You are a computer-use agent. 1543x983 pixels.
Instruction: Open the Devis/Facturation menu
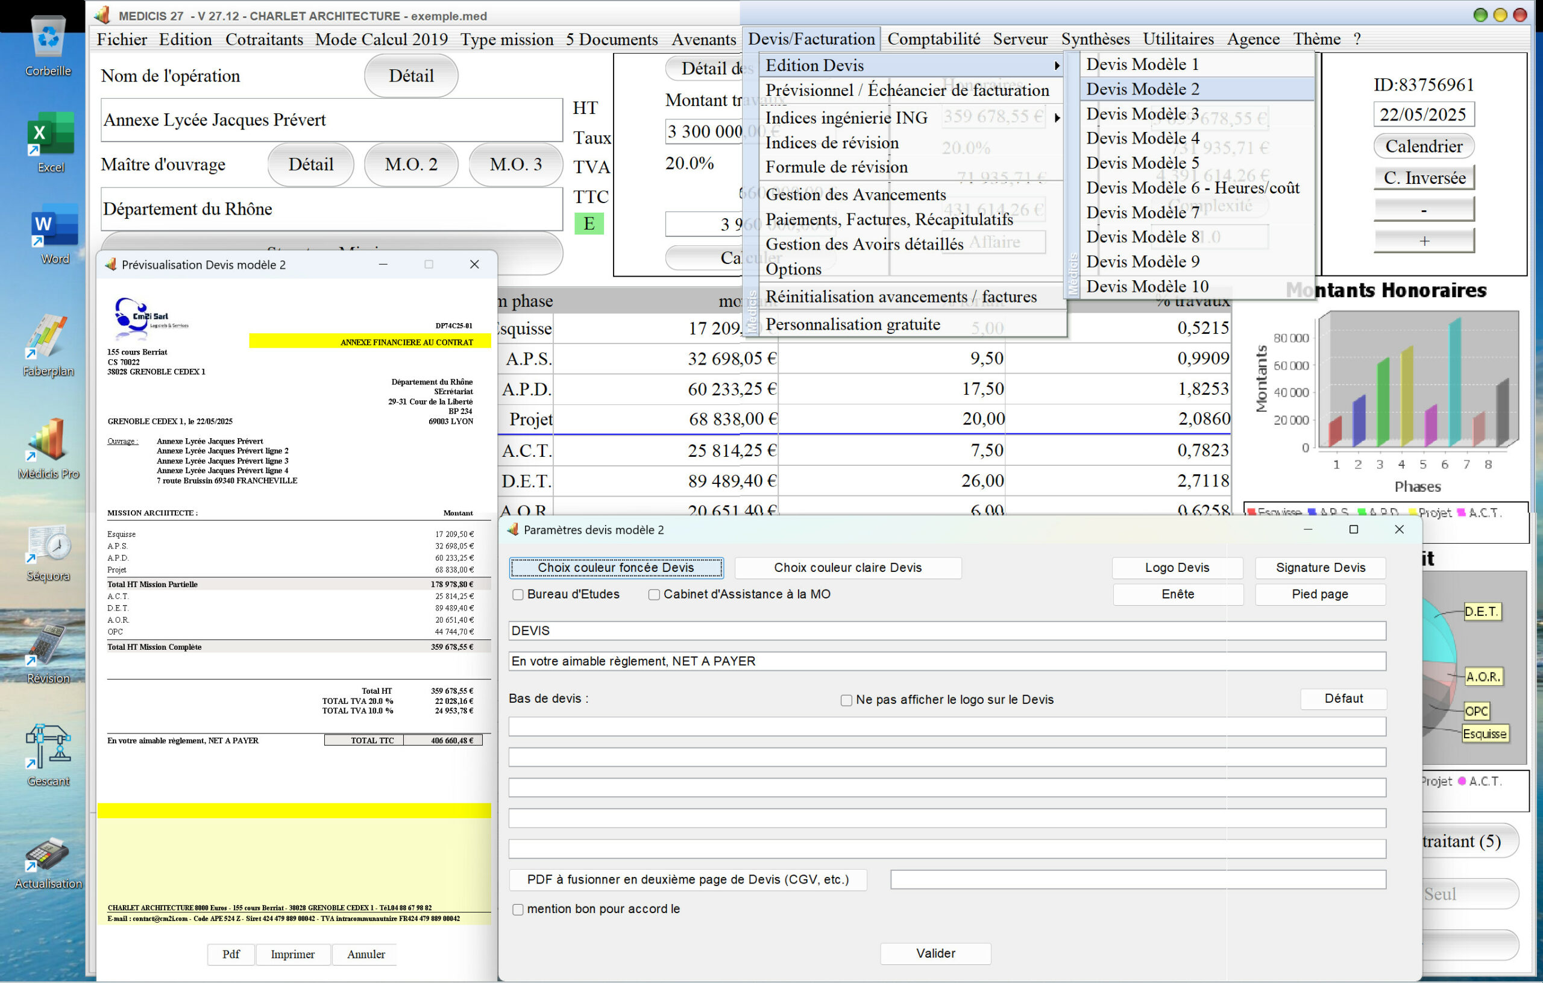(x=811, y=39)
